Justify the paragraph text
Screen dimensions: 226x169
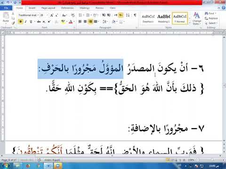click(96, 22)
